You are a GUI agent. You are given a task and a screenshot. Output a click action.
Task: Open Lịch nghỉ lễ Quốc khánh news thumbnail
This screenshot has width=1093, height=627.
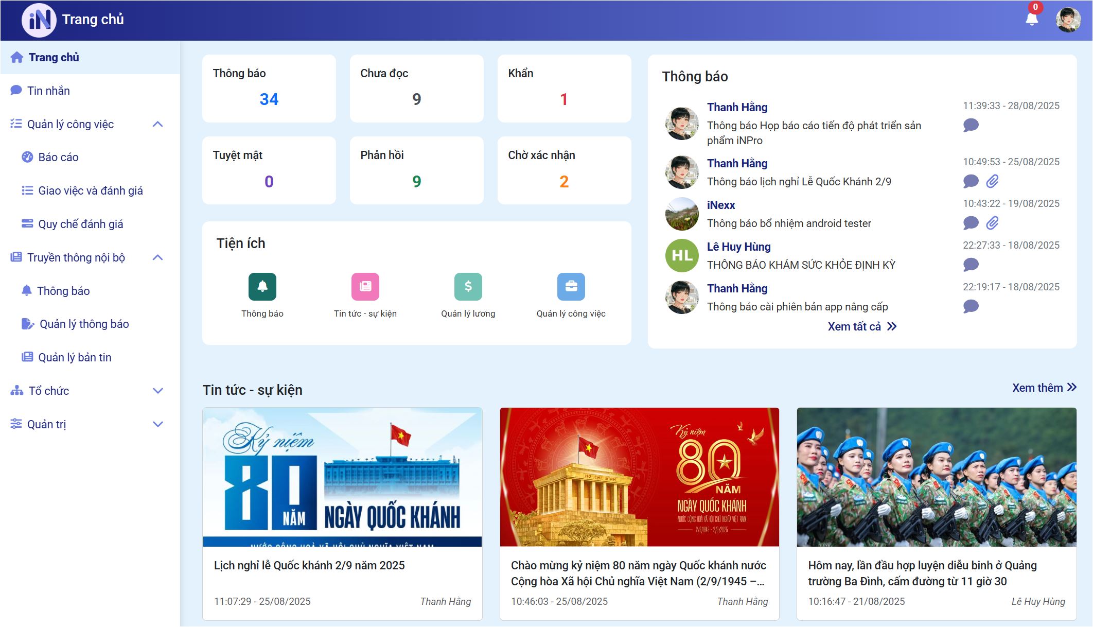342,477
